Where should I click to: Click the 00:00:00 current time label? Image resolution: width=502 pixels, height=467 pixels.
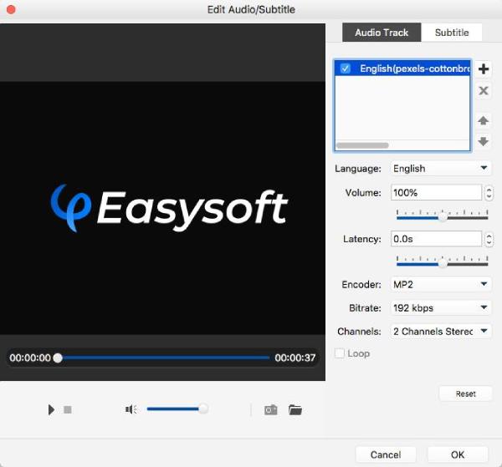[30, 358]
